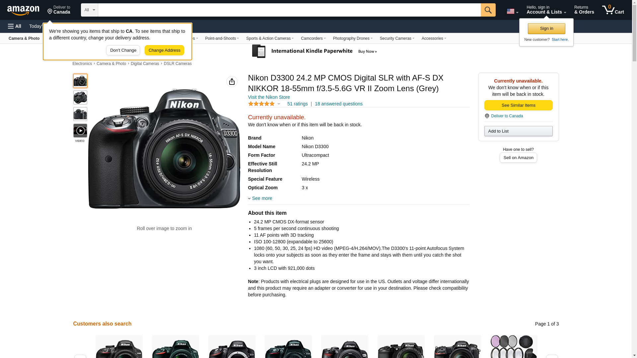Open the Photography Drones menu

coord(352,38)
